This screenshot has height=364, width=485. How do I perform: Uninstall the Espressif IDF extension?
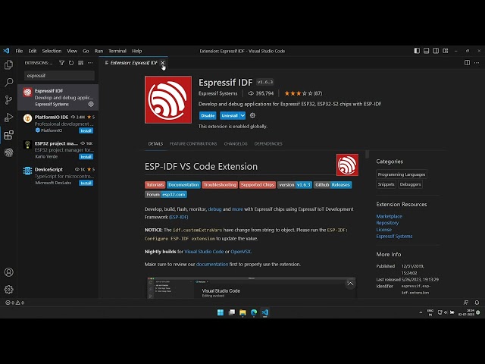[x=230, y=115]
